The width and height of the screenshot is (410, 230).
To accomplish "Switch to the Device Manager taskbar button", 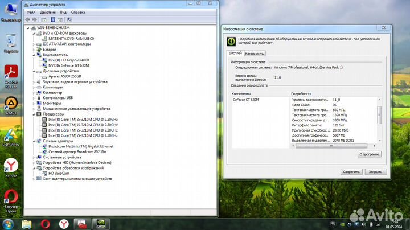I will (x=82, y=224).
